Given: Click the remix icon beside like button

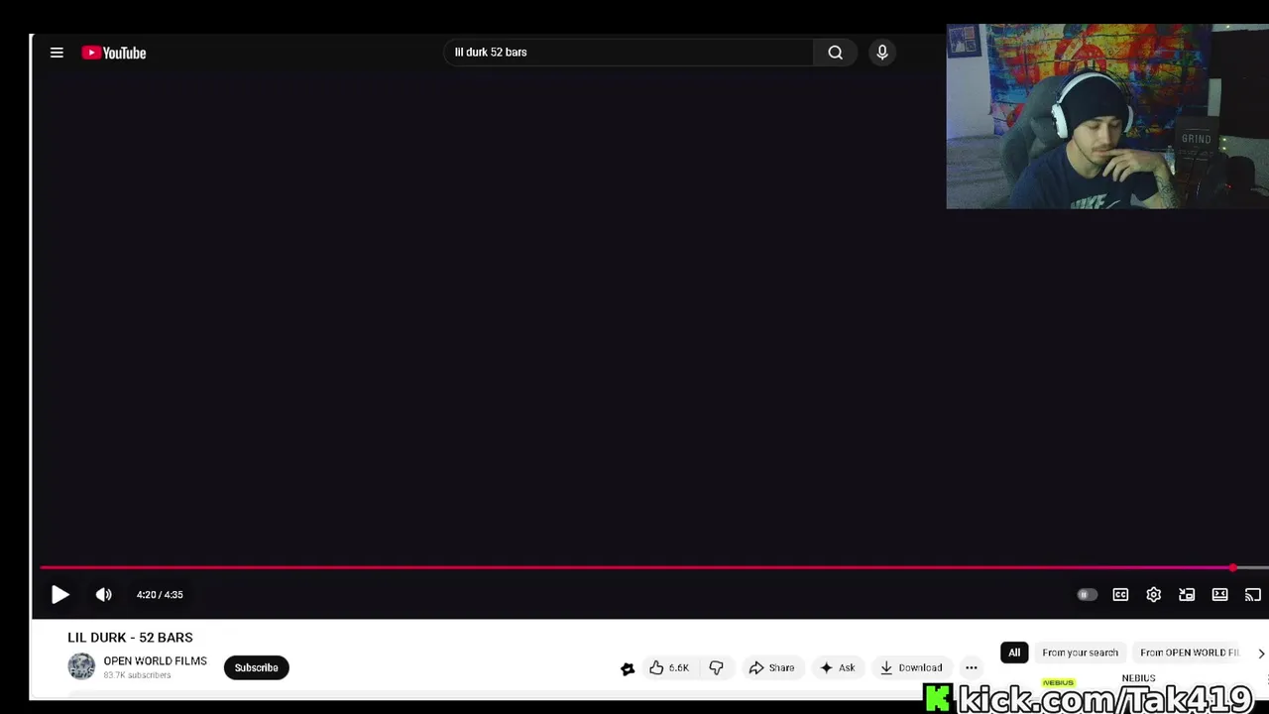Looking at the screenshot, I should [628, 668].
